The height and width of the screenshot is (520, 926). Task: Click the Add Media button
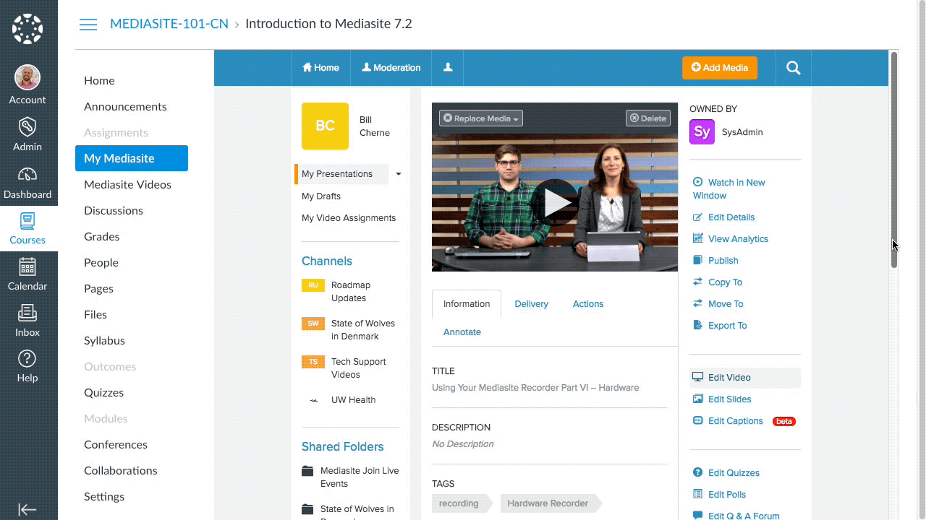coord(719,67)
